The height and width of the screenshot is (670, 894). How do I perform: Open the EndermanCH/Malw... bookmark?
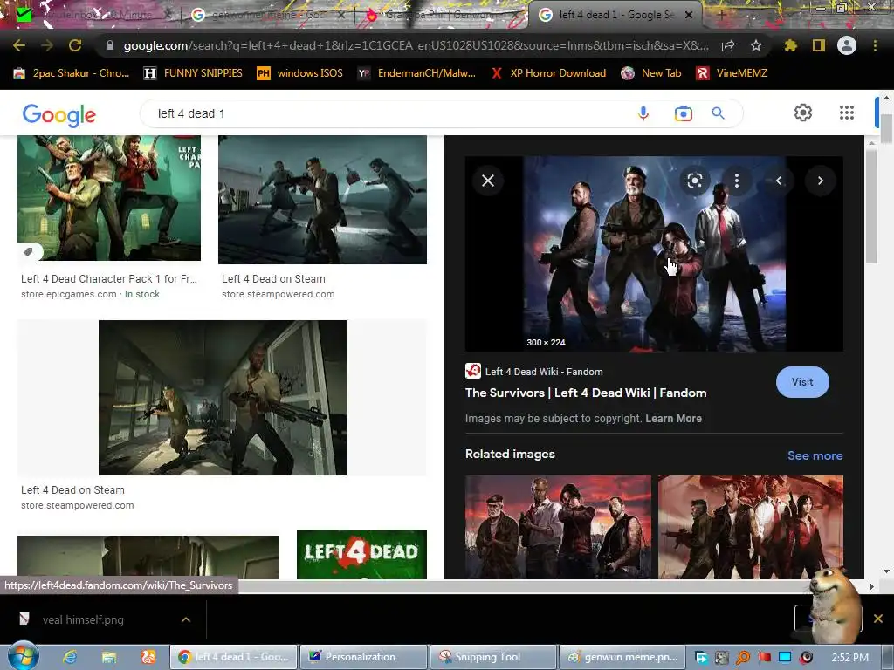[416, 73]
